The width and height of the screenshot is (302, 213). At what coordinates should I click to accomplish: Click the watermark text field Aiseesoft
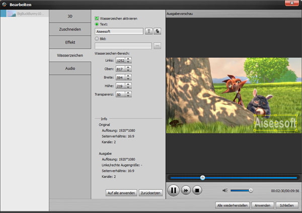[119, 31]
